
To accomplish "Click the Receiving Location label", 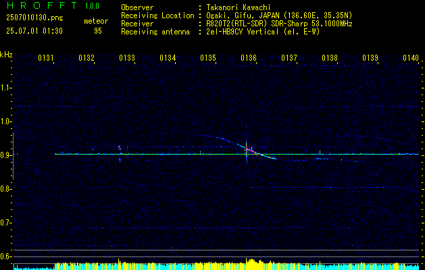I will coord(157,16).
